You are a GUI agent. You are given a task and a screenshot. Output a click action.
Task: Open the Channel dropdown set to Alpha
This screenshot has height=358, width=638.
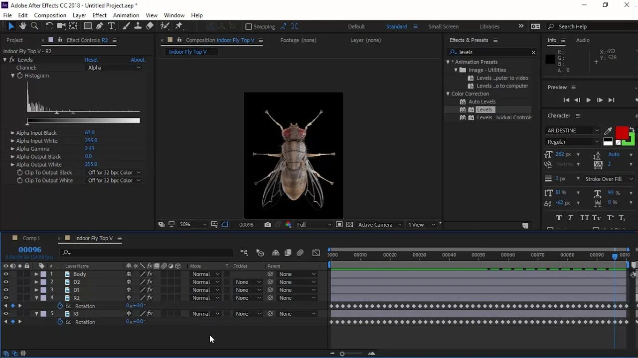coord(114,68)
